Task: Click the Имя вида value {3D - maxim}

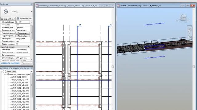Action: [22, 50]
